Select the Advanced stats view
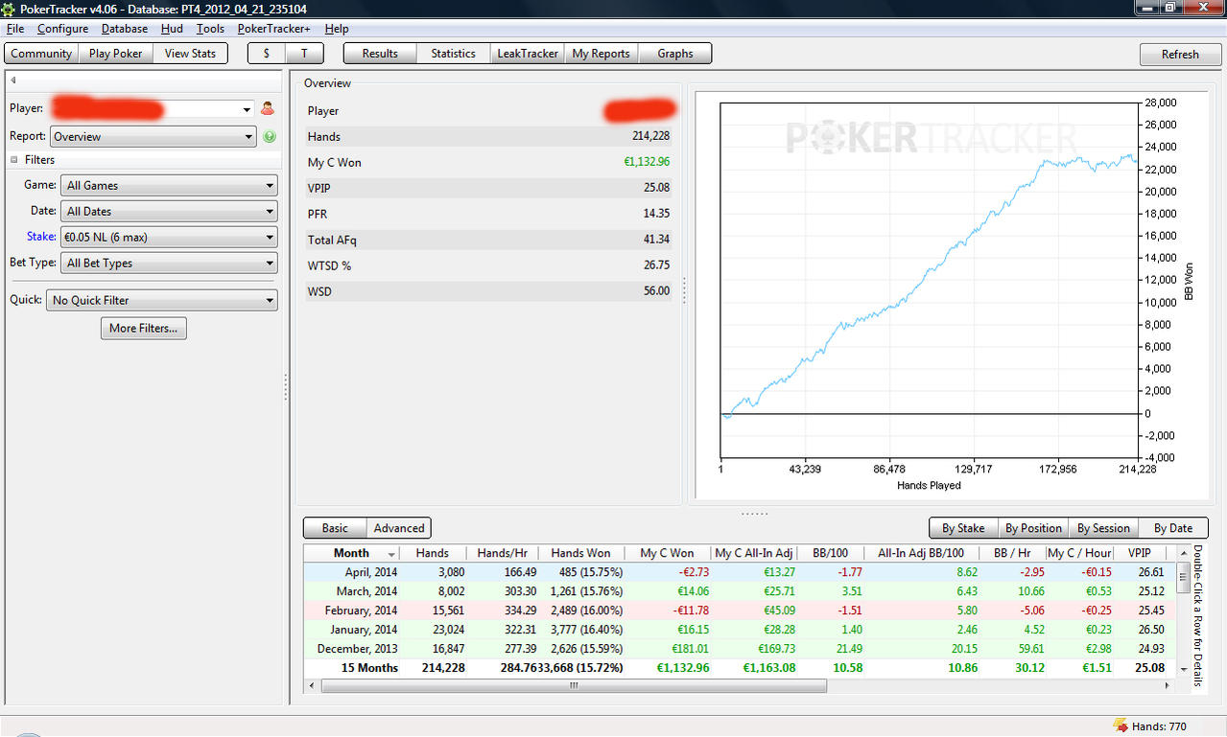Image resolution: width=1227 pixels, height=737 pixels. [x=399, y=528]
